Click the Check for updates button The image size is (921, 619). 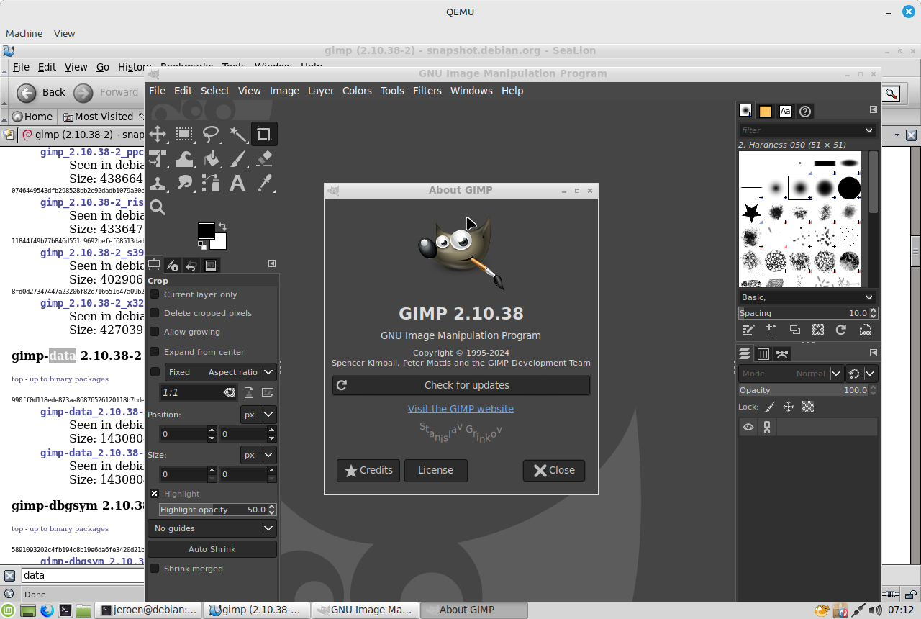coord(460,385)
